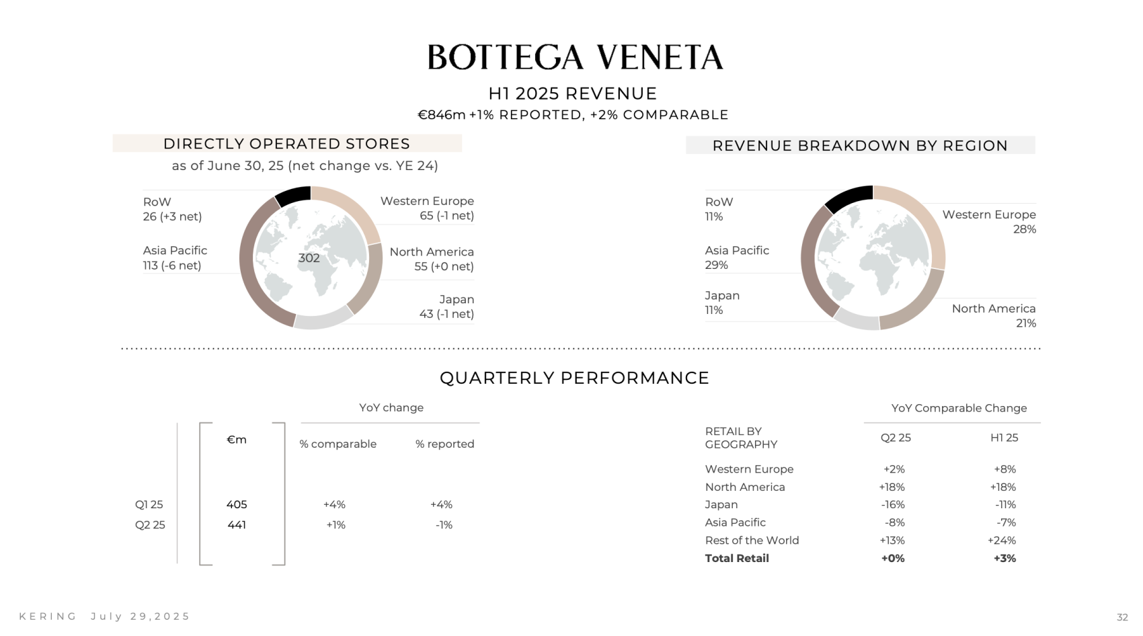Click North America 55 (+0 net) label
Image resolution: width=1143 pixels, height=636 pixels.
coord(432,259)
